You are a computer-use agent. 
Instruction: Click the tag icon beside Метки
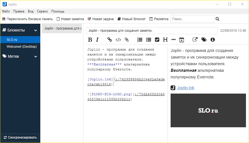(x=4, y=56)
